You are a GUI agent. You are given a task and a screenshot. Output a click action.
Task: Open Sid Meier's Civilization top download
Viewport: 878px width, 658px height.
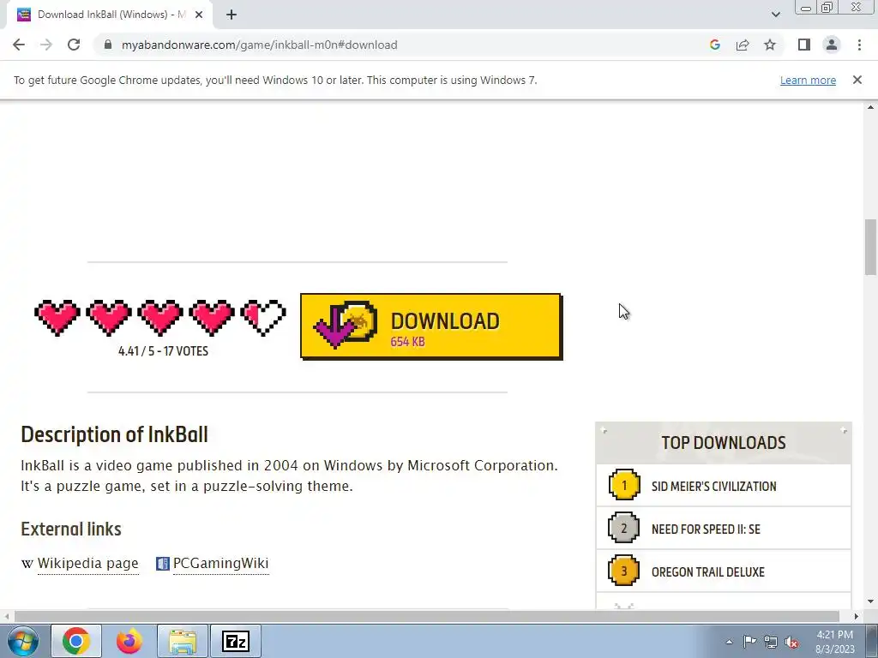(x=714, y=487)
